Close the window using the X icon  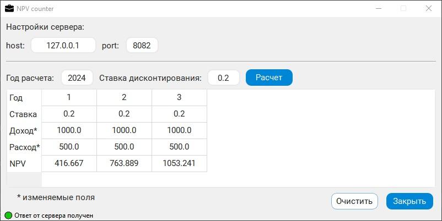[x=428, y=8]
